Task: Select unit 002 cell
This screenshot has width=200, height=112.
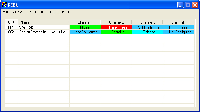Action: pyautogui.click(x=12, y=32)
